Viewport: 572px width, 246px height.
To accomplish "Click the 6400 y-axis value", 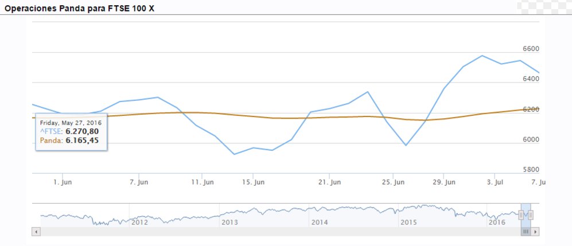I will 531,79.
